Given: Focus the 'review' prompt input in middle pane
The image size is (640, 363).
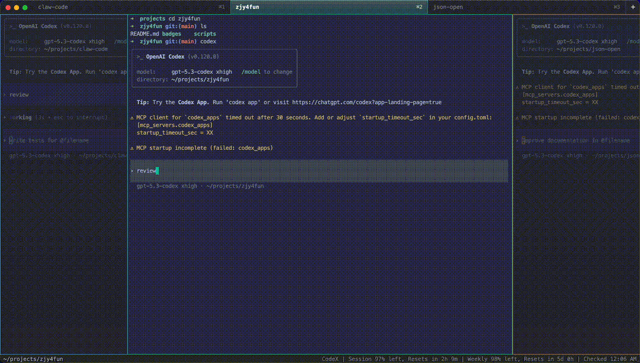Looking at the screenshot, I should tap(319, 171).
